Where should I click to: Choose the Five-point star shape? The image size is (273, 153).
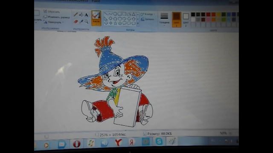115,23
